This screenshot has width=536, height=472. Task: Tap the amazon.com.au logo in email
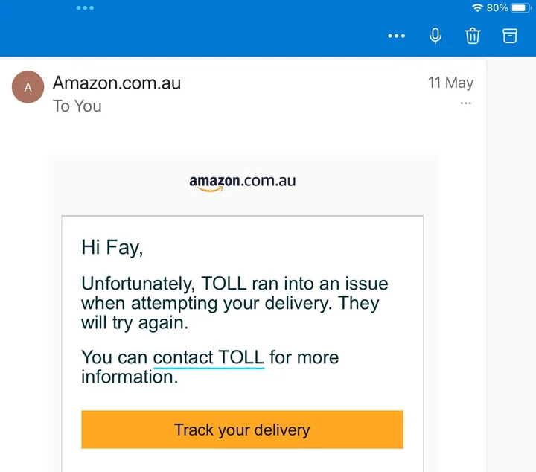pos(242,182)
